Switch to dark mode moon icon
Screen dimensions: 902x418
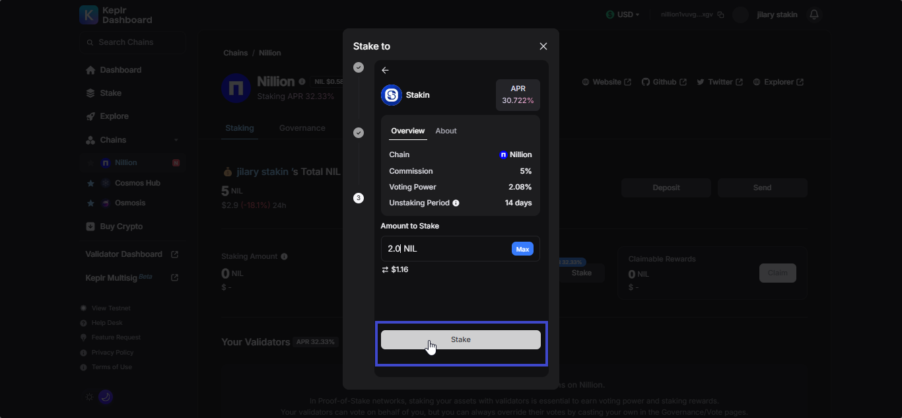coord(106,397)
